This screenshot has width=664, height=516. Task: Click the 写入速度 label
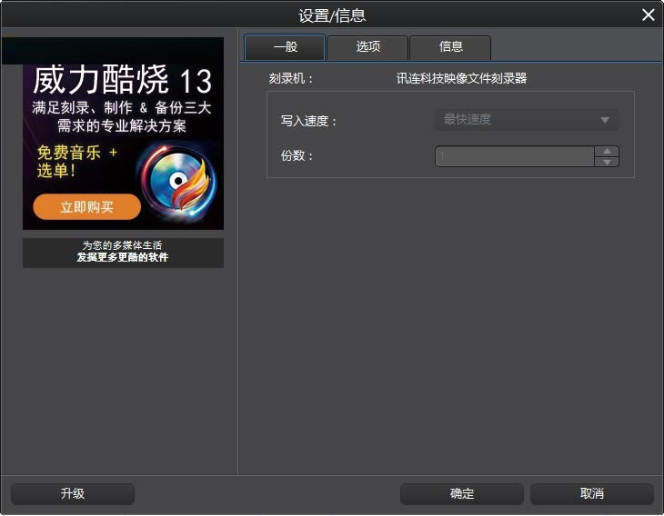pyautogui.click(x=308, y=121)
